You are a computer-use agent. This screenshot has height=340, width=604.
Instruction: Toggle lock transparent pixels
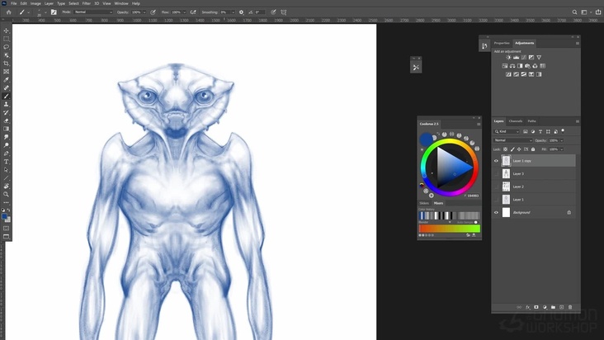(505, 149)
